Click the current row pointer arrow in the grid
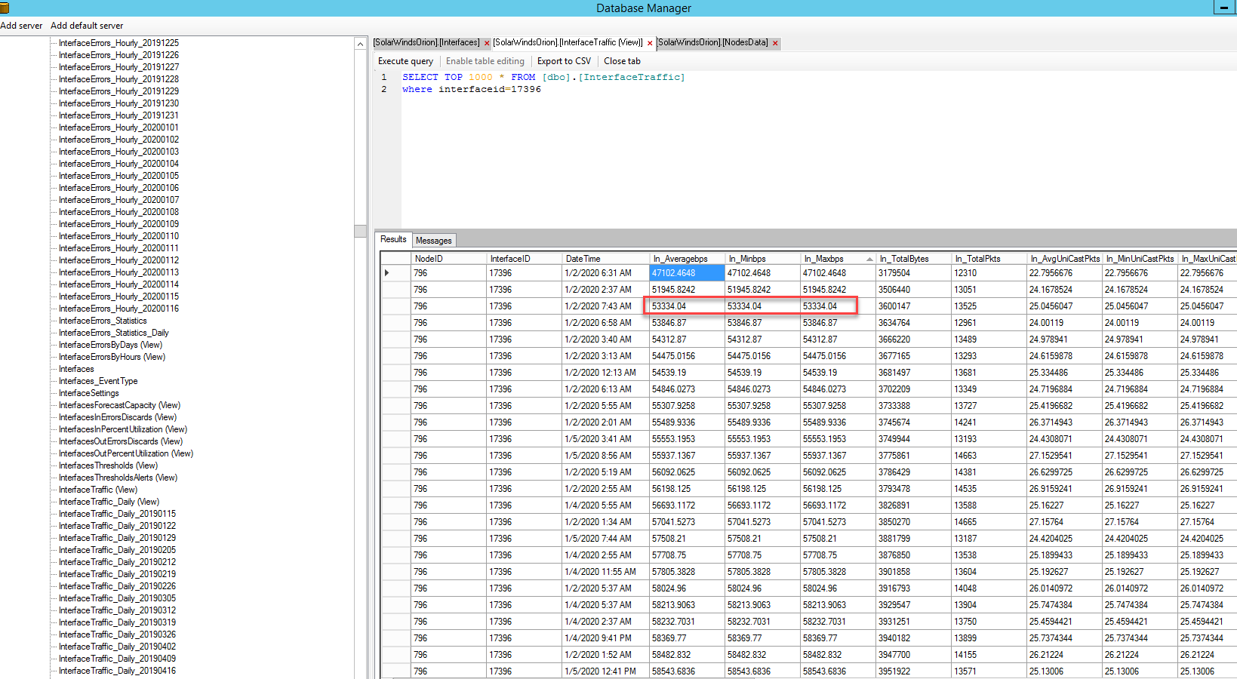Image resolution: width=1237 pixels, height=679 pixels. click(x=387, y=273)
